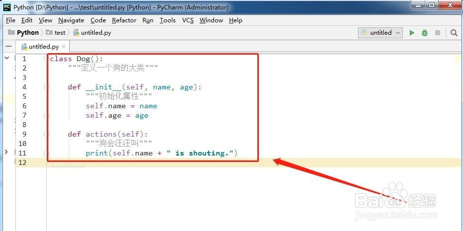Close the PyCharm window
The height and width of the screenshot is (231, 463).
(451, 5)
